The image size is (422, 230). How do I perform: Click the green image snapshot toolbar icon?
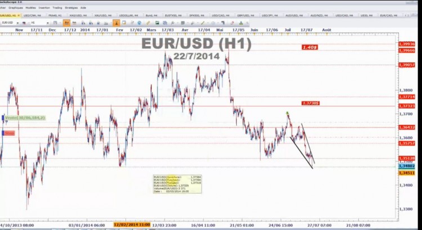point(157,23)
